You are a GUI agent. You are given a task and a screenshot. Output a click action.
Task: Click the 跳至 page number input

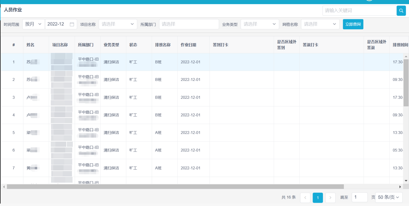(360, 197)
